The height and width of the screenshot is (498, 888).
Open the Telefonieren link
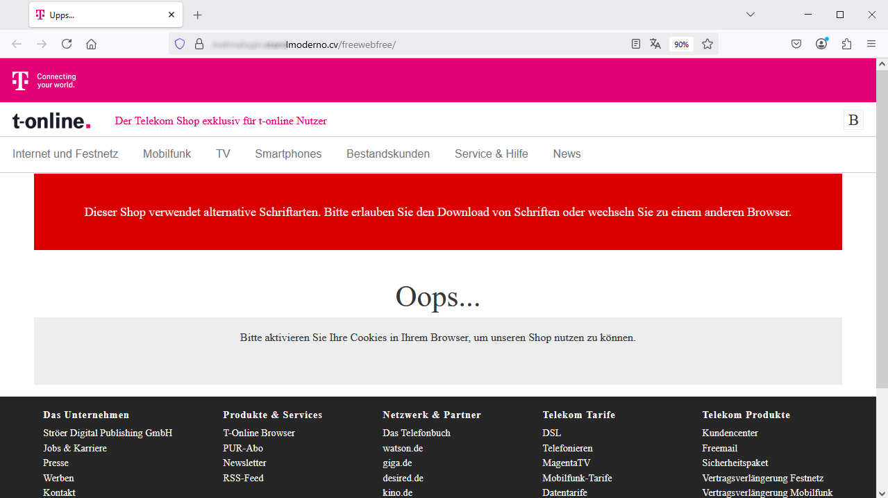click(567, 448)
